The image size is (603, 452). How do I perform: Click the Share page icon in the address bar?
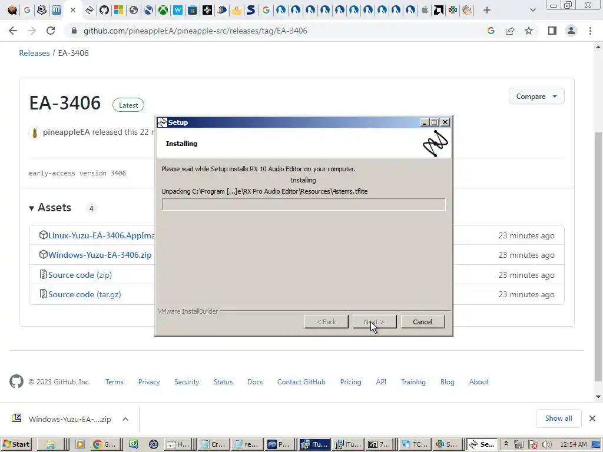(510, 31)
